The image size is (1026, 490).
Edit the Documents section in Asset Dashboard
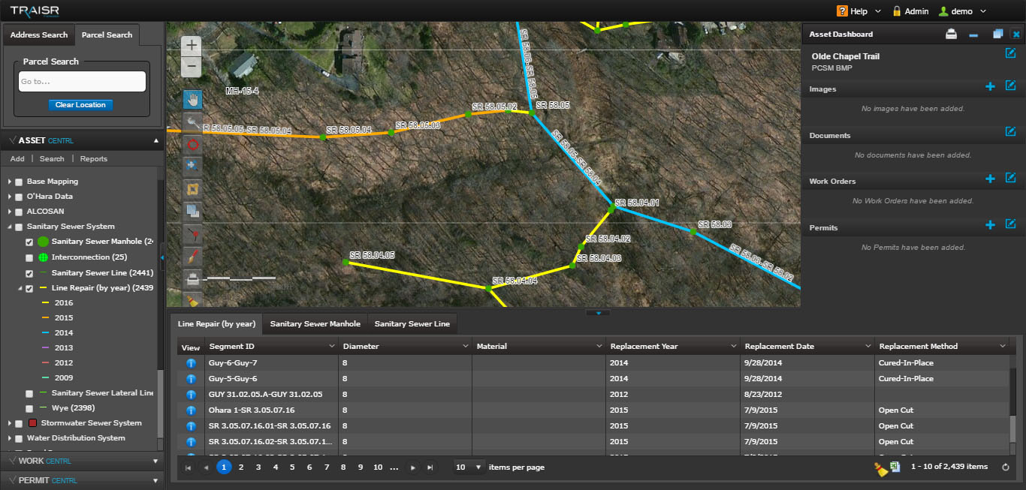coord(1010,132)
